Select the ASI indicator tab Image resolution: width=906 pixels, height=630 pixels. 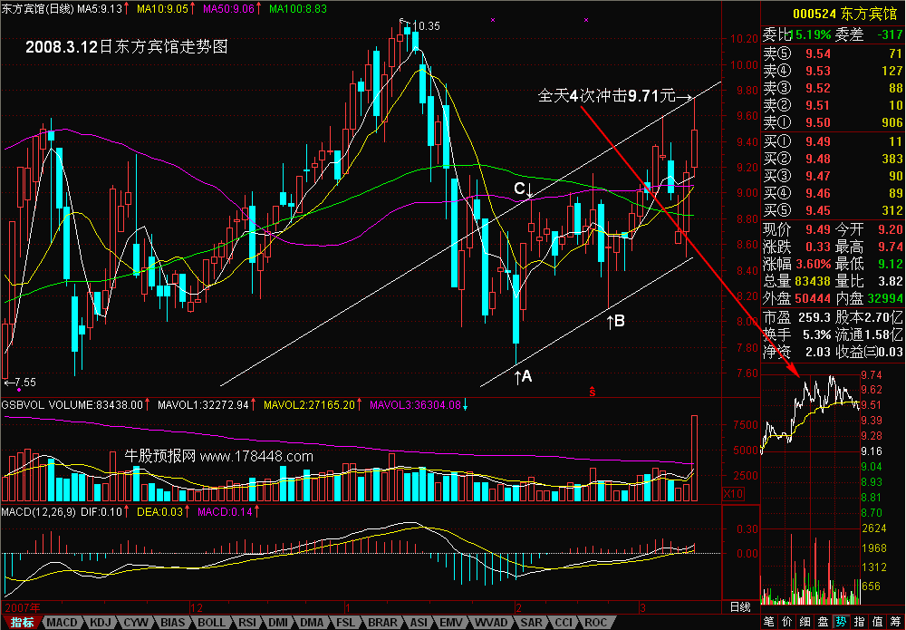pyautogui.click(x=419, y=623)
